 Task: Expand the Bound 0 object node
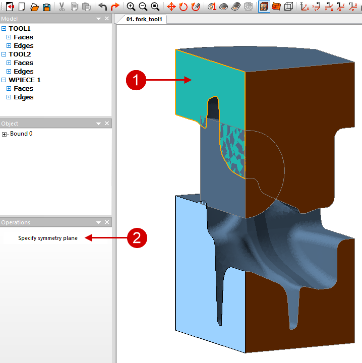5,134
